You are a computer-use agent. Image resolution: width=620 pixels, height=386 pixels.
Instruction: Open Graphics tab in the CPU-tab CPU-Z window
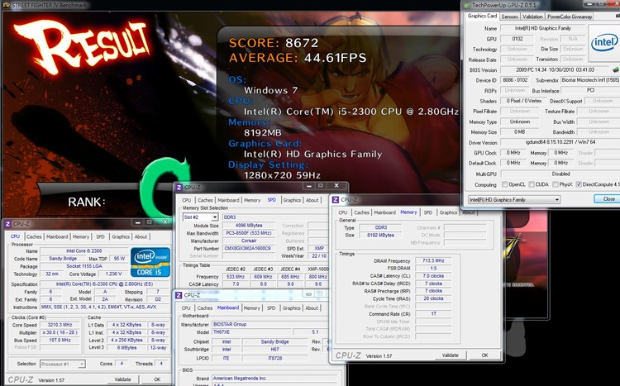pyautogui.click(x=121, y=236)
